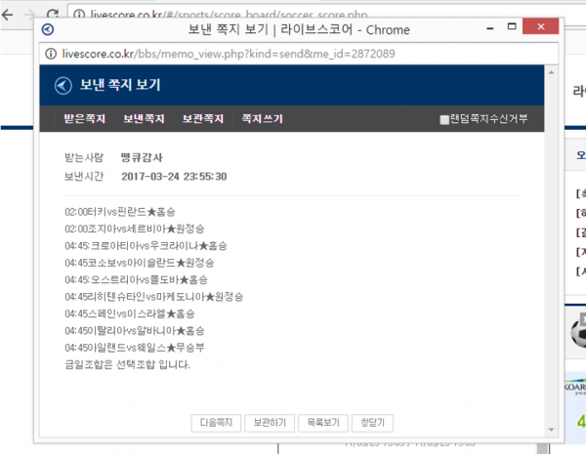Open the 받은쪽지 tab
The width and height of the screenshot is (586, 459).
click(84, 119)
